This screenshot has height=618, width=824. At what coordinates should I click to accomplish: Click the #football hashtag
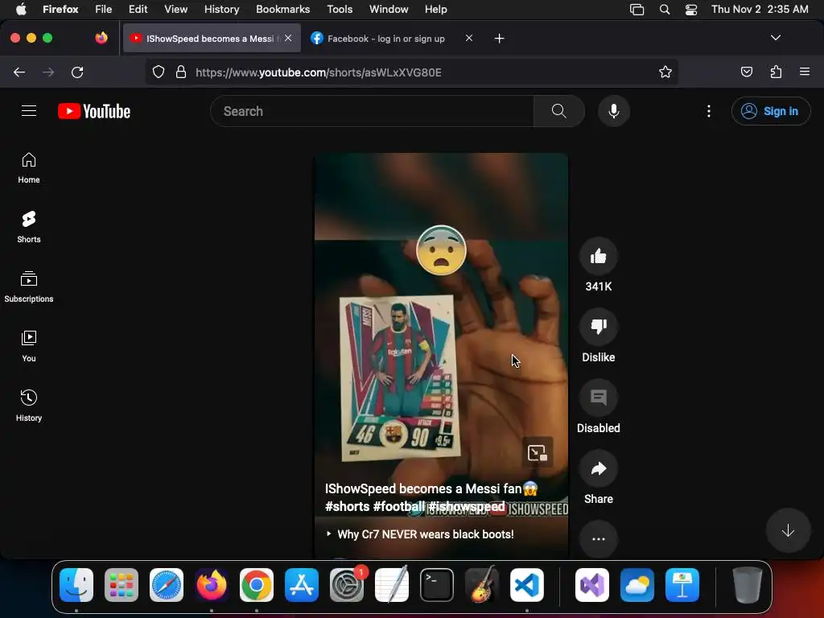[x=399, y=506]
